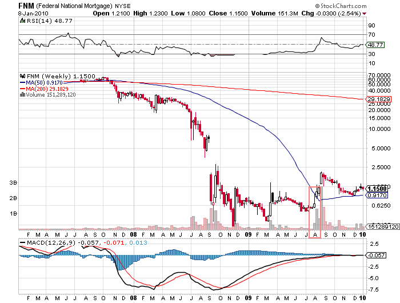Click the 48.77 RSI value tag on right axis
The height and width of the screenshot is (303, 400).
375,45
